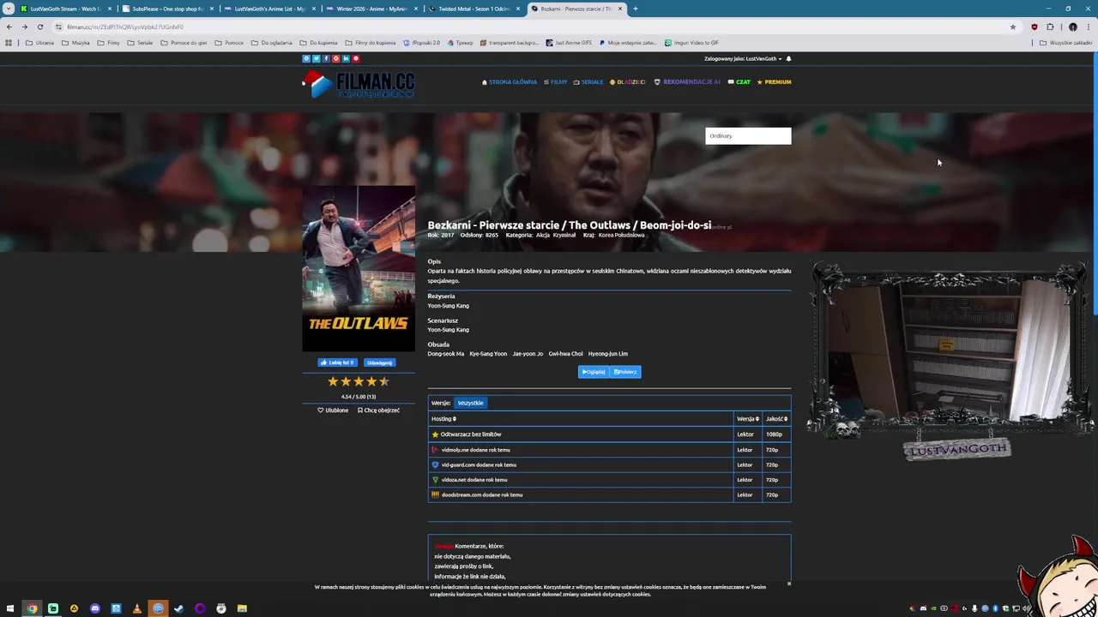Open the Twitter social icon in header
The height and width of the screenshot is (617, 1098).
coord(317,58)
